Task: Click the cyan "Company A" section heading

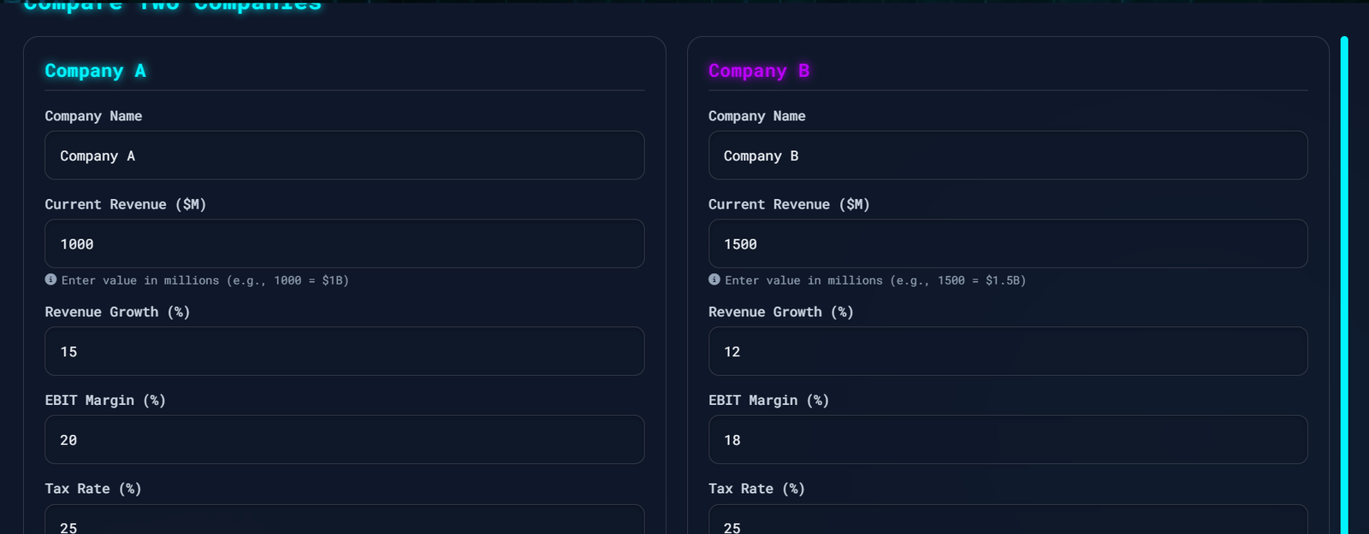Action: [95, 71]
